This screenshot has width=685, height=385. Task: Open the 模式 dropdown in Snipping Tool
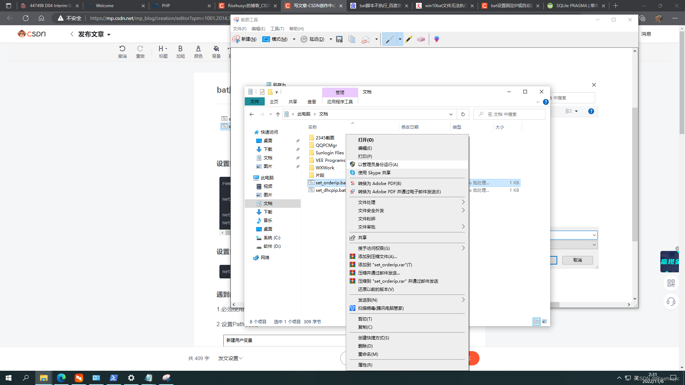point(294,39)
